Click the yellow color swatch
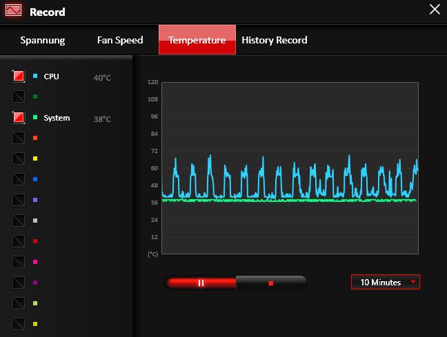This screenshot has height=337, width=447. click(x=35, y=159)
